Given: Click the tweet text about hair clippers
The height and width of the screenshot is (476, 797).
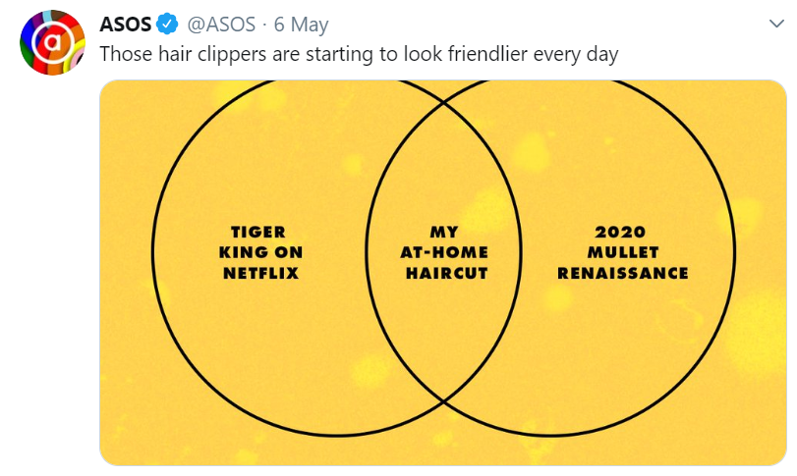Looking at the screenshot, I should click(x=359, y=54).
